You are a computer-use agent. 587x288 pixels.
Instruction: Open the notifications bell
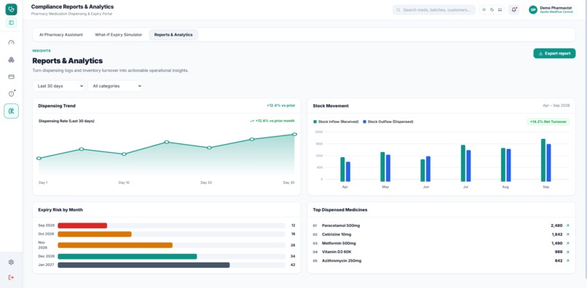coord(513,9)
